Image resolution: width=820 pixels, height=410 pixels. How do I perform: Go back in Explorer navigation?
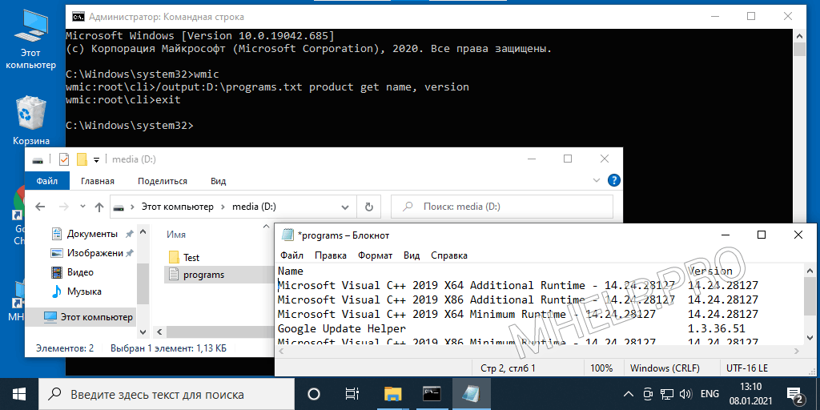tap(40, 207)
